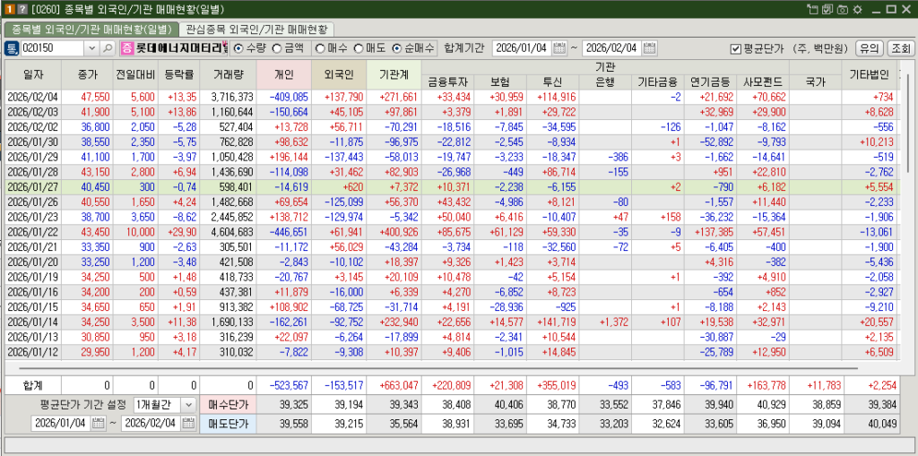Click the 매수단가 label button
The image size is (918, 456).
228,405
